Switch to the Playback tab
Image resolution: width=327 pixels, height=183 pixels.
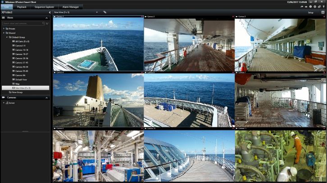(x=22, y=7)
